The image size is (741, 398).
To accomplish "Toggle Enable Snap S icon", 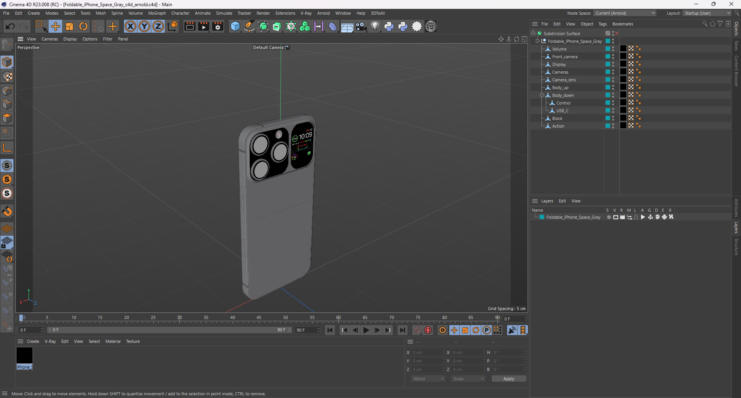I will pyautogui.click(x=7, y=165).
